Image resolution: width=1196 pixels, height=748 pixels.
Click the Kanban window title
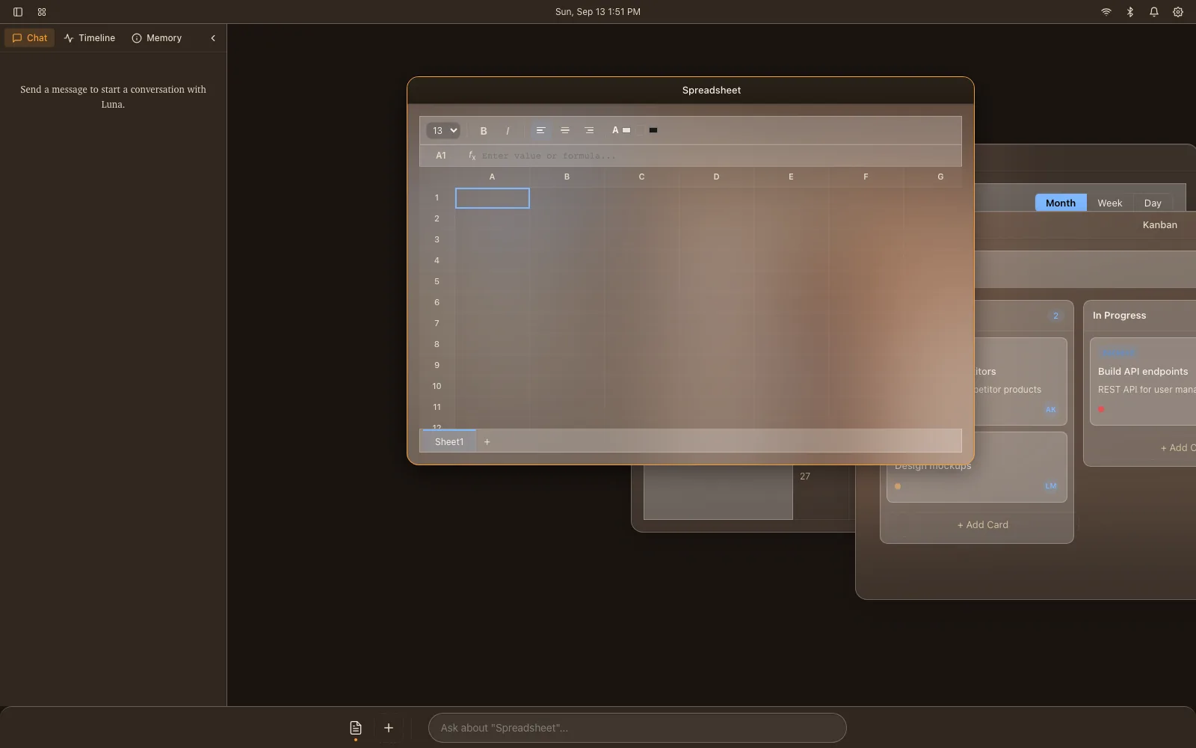[1160, 225]
